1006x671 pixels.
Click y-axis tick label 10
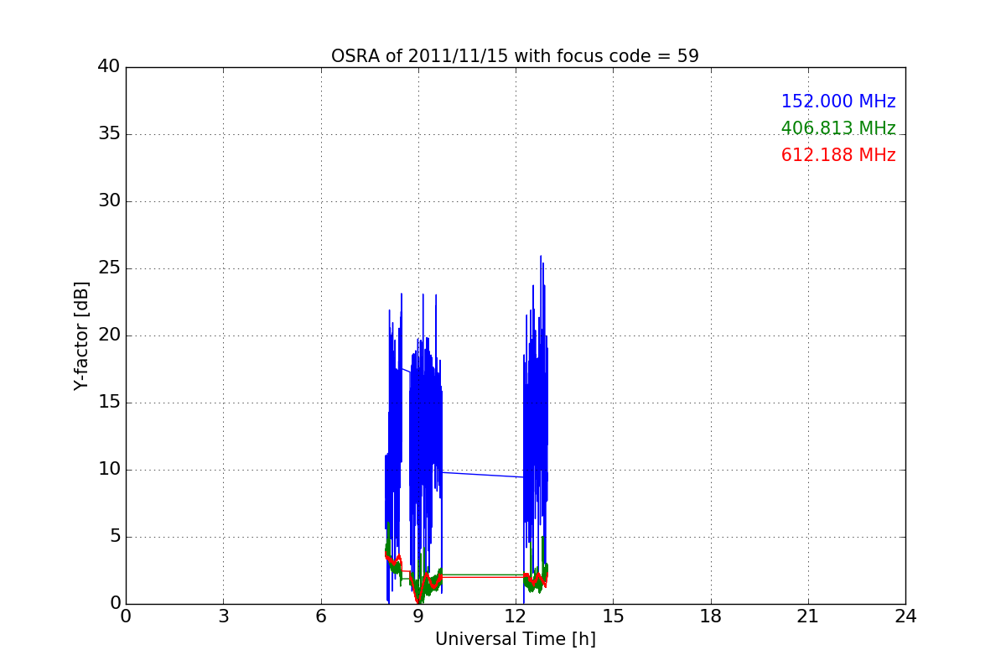[109, 470]
